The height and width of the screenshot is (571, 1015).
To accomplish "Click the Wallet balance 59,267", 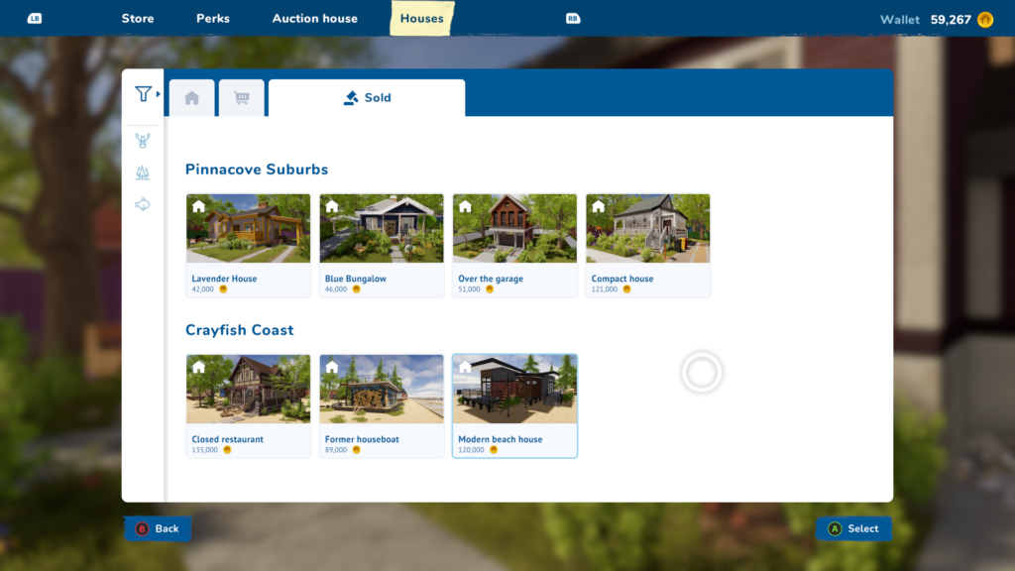I will point(951,20).
